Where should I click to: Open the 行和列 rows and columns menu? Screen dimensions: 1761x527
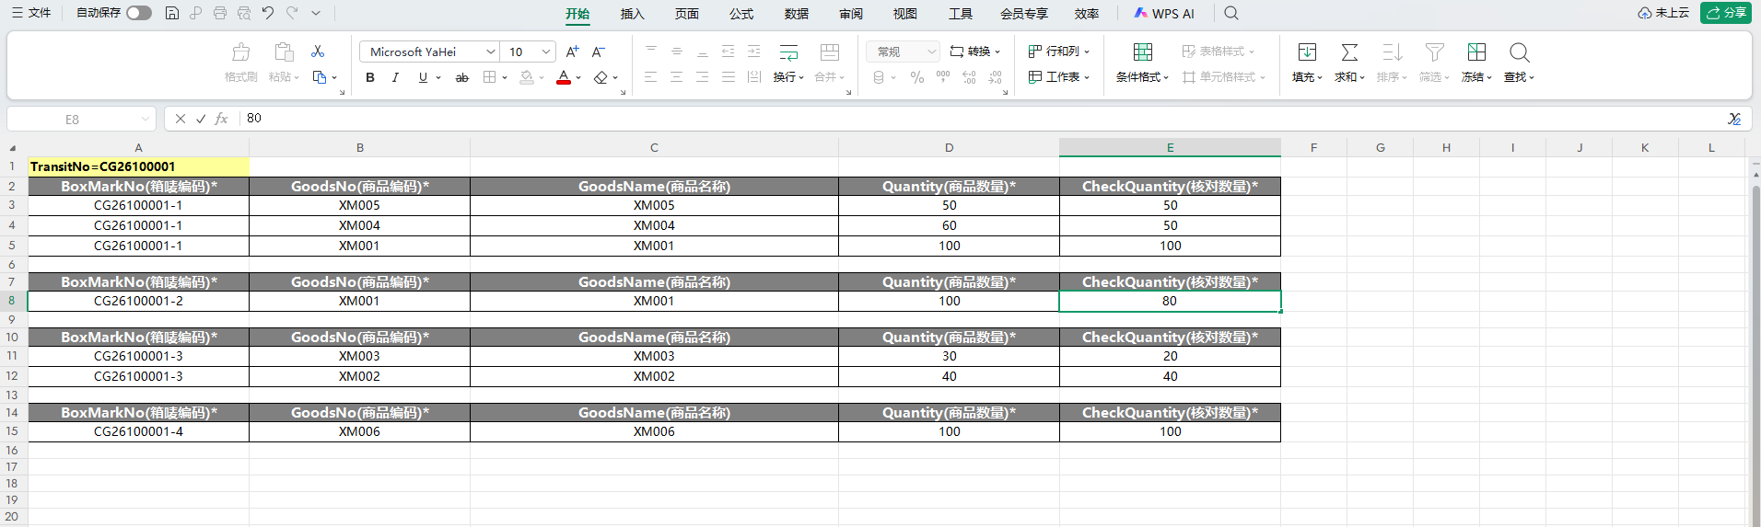point(1059,52)
